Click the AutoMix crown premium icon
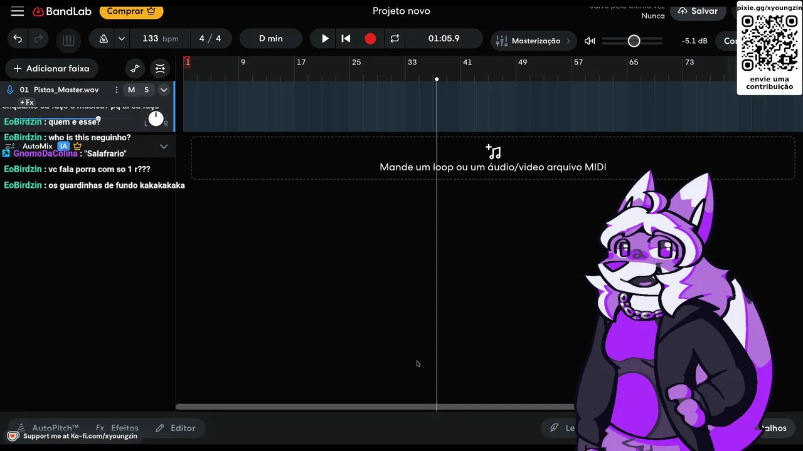This screenshot has height=451, width=803. (x=78, y=146)
